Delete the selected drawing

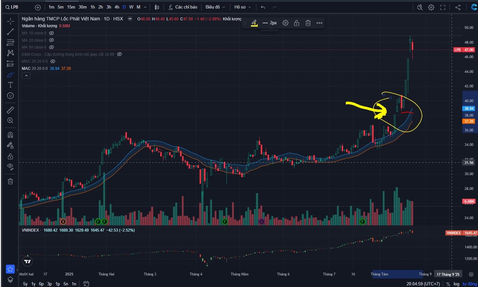pyautogui.click(x=308, y=23)
